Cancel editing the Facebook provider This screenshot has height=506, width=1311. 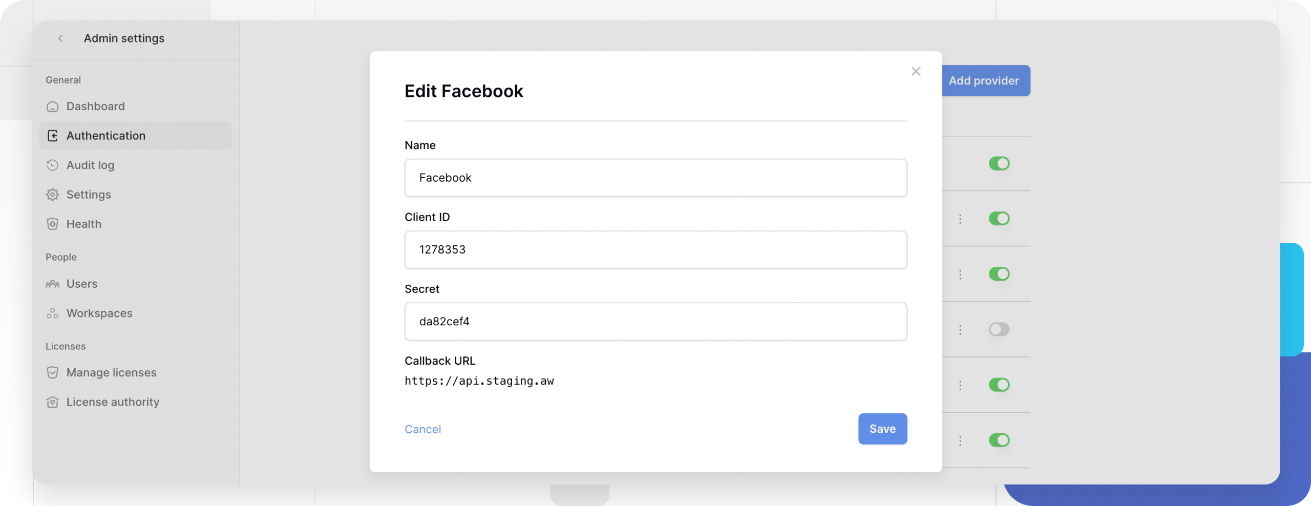point(422,429)
